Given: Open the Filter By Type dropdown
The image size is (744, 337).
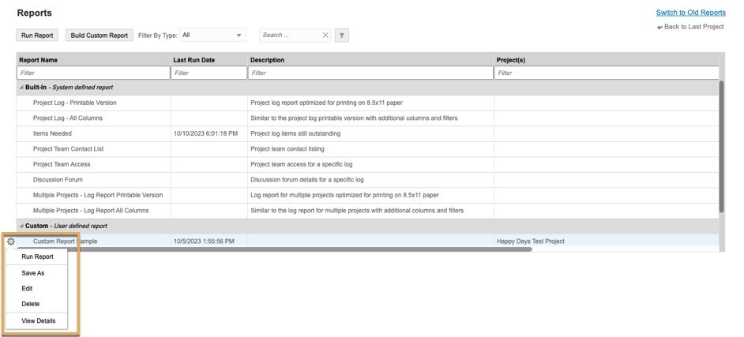Looking at the screenshot, I should [x=212, y=35].
